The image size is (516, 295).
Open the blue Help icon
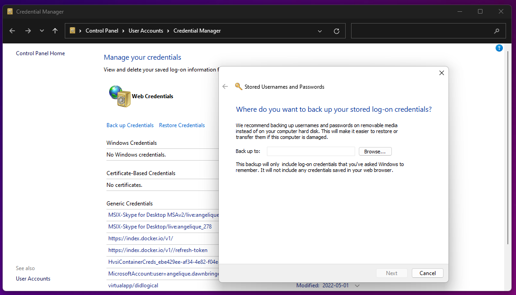coord(499,48)
